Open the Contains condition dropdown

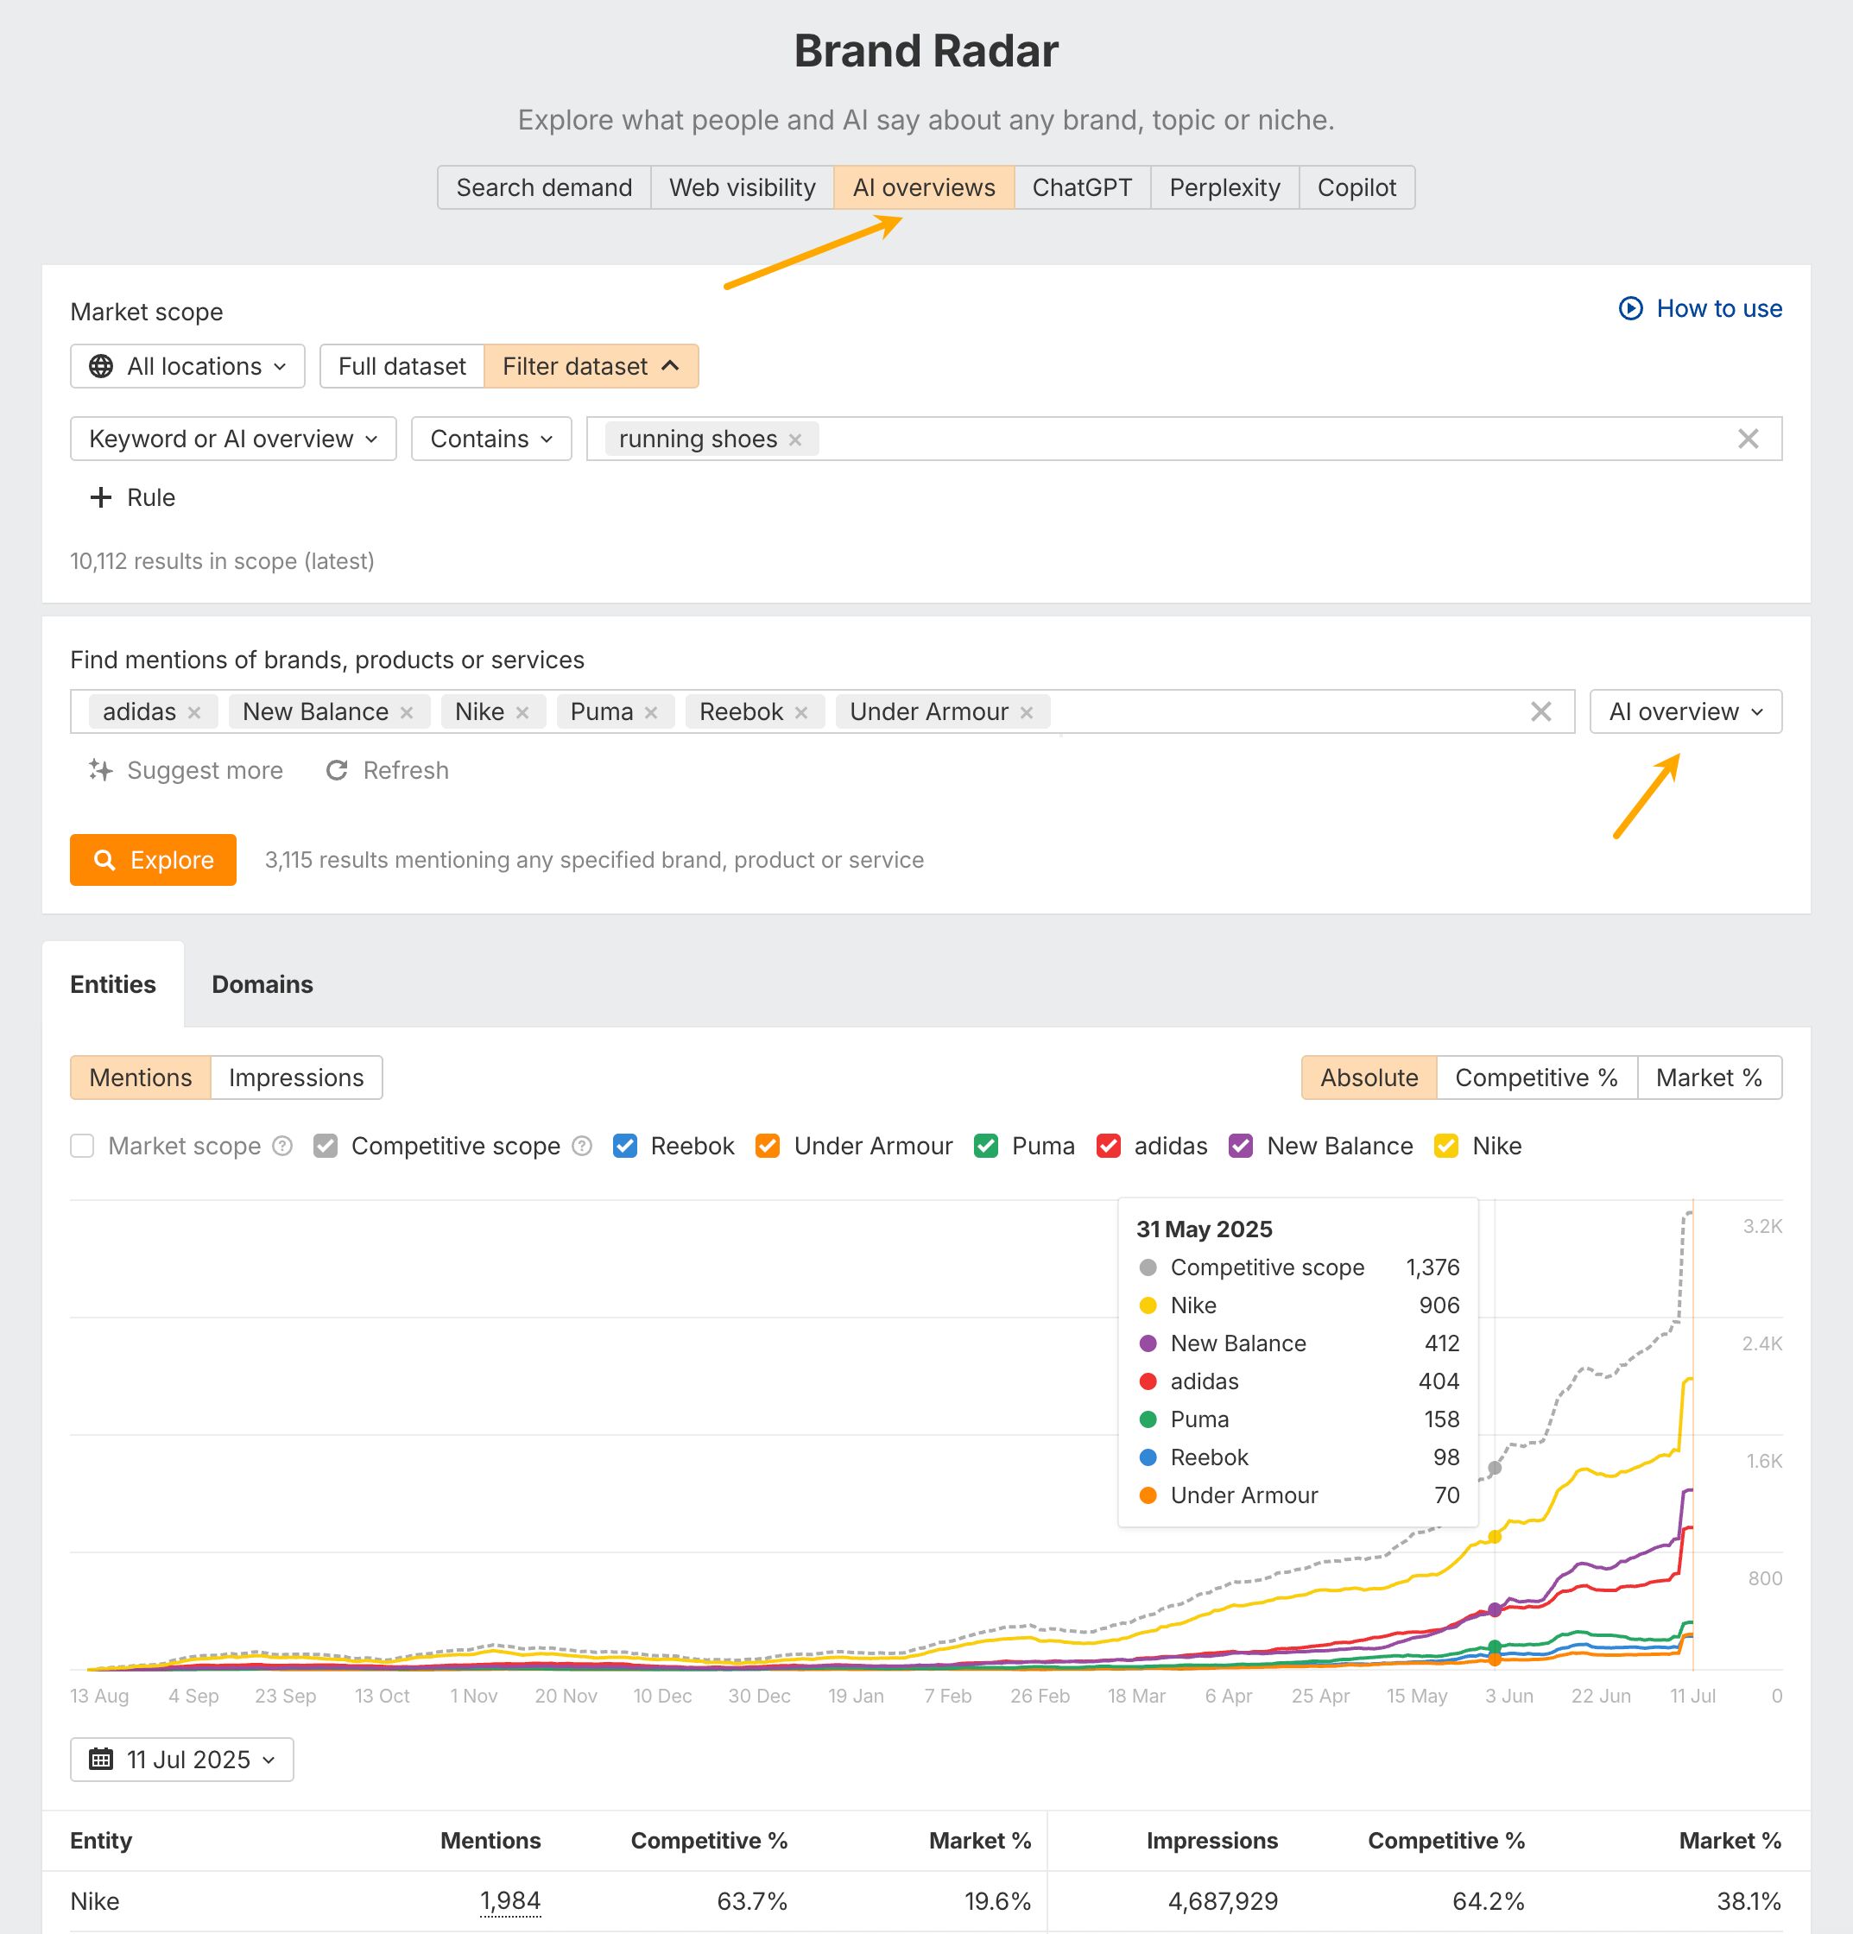(490, 439)
